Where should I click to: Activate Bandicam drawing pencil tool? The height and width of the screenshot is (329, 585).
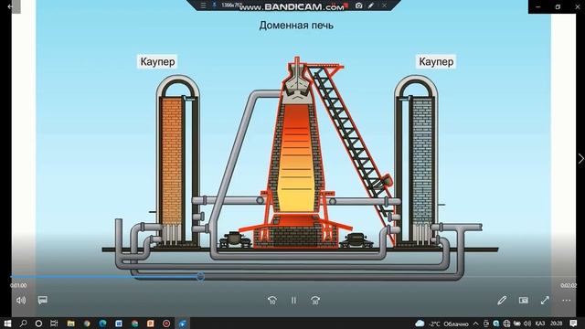pos(371,5)
